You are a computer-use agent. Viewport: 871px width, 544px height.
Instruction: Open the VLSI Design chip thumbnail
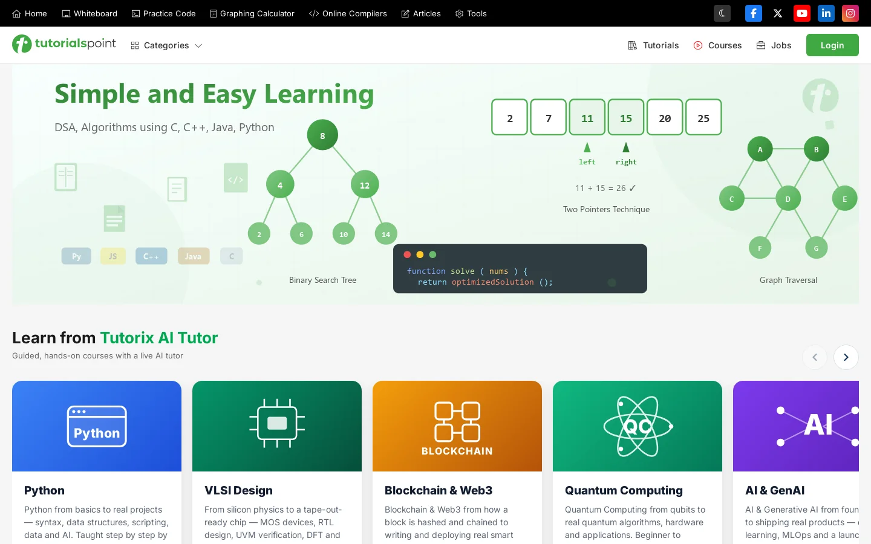tap(277, 426)
